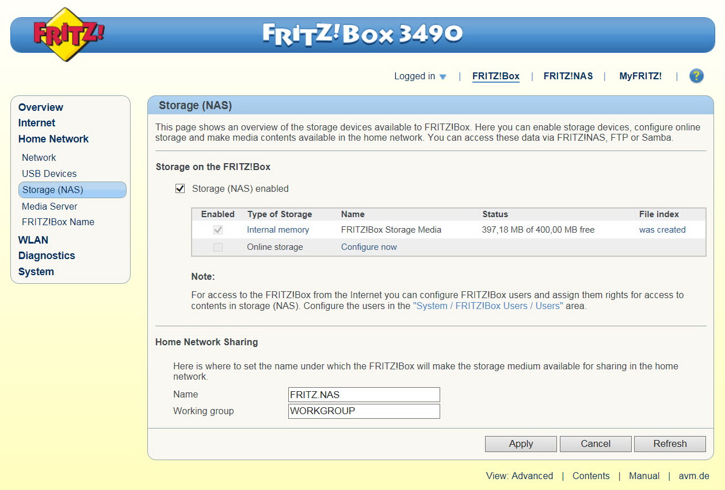Toggle the Online storage enabled checkbox
This screenshot has width=725, height=490.
pyautogui.click(x=218, y=247)
